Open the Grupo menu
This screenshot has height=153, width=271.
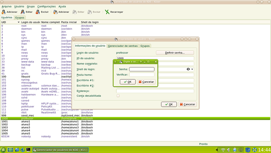(31, 6)
